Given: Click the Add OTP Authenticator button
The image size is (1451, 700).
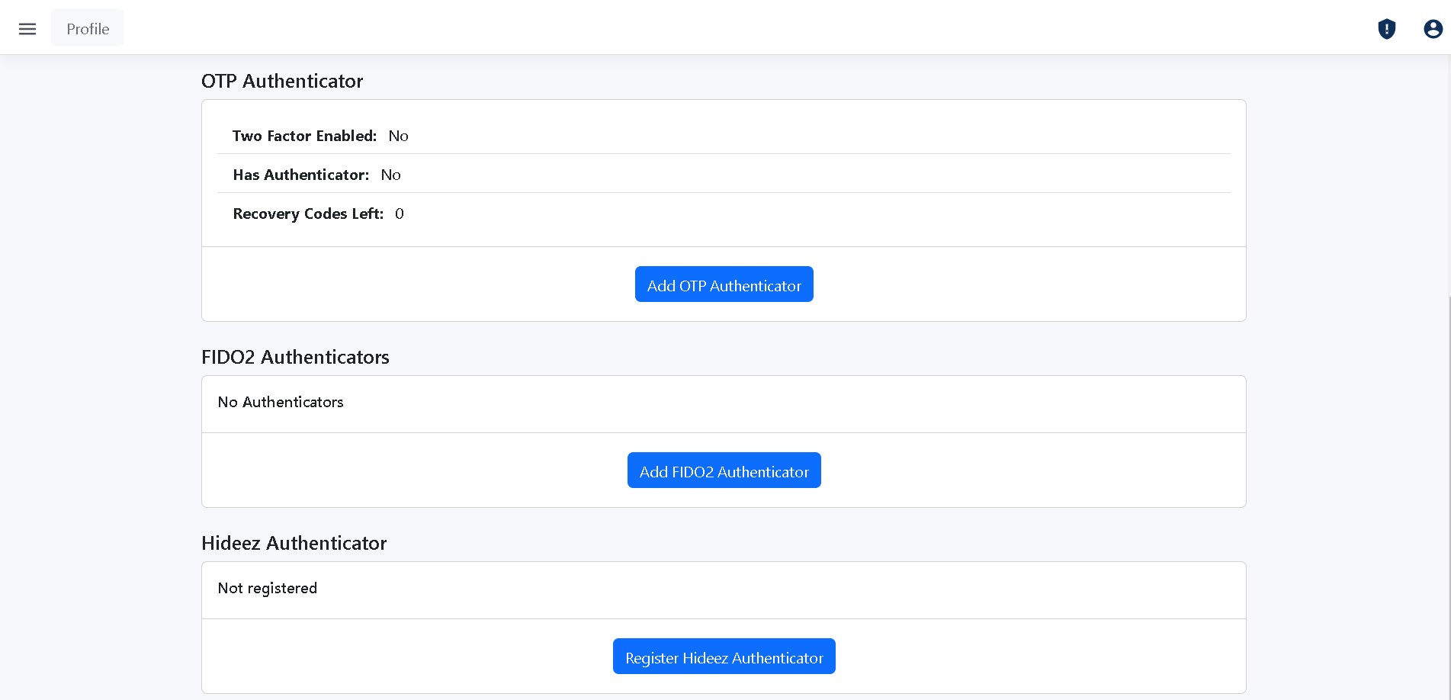Looking at the screenshot, I should pyautogui.click(x=724, y=284).
